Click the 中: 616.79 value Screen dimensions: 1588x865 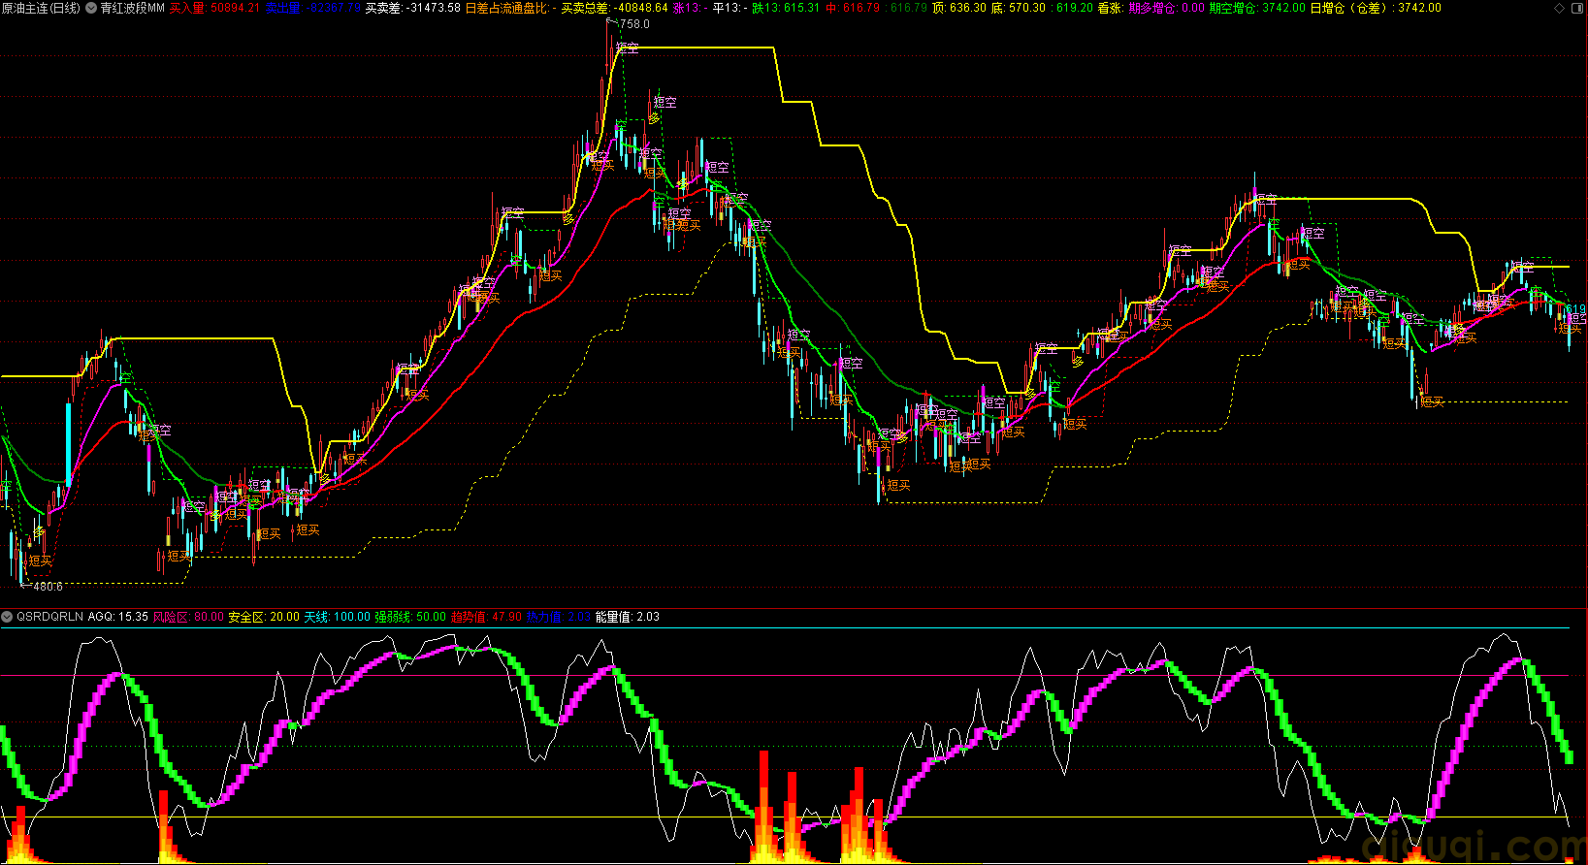[853, 8]
